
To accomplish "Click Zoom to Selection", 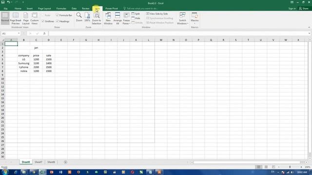I will (x=97, y=18).
